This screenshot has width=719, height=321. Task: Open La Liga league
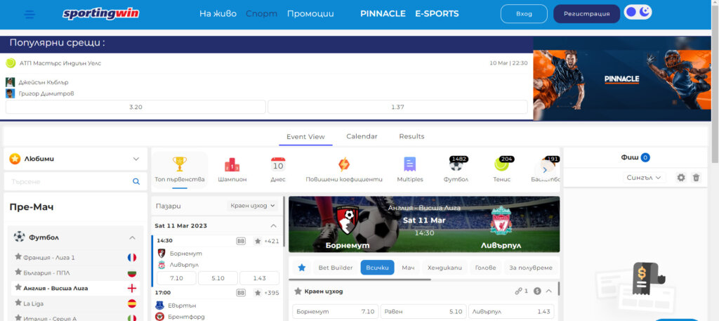(33, 303)
